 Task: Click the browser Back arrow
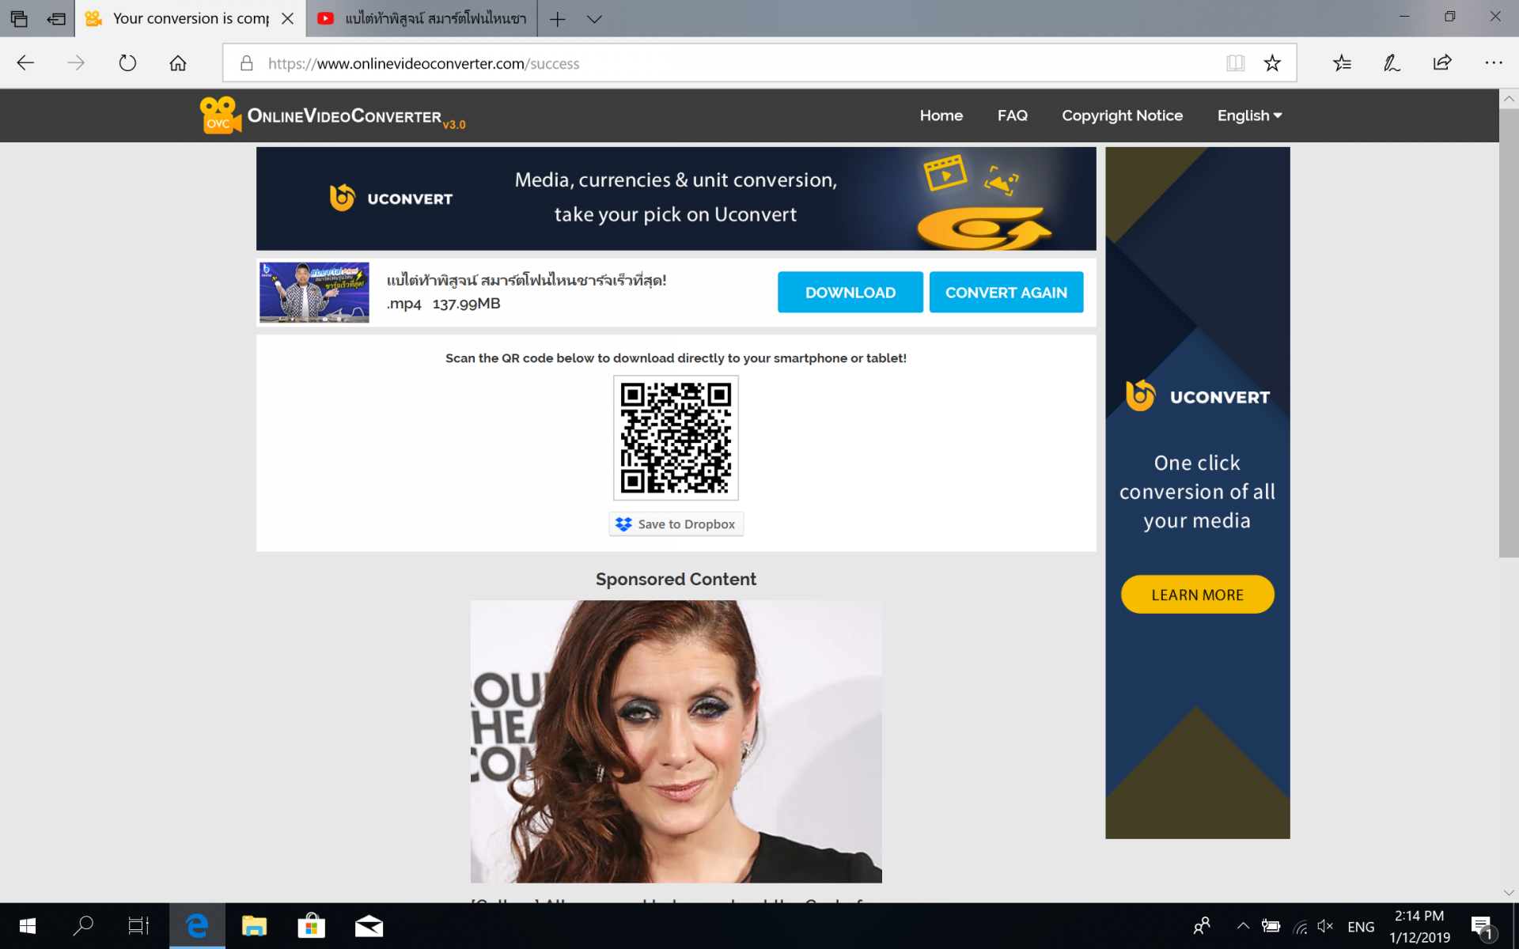[x=25, y=63]
